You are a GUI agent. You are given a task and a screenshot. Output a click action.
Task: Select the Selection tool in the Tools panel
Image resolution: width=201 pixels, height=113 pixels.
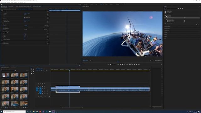(x=31, y=68)
